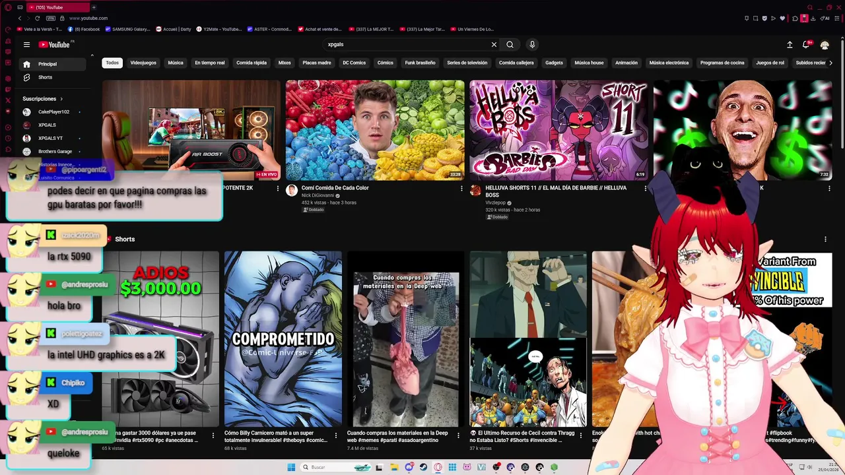Select the Programas de cocina chip
The height and width of the screenshot is (475, 845).
pyautogui.click(x=722, y=63)
